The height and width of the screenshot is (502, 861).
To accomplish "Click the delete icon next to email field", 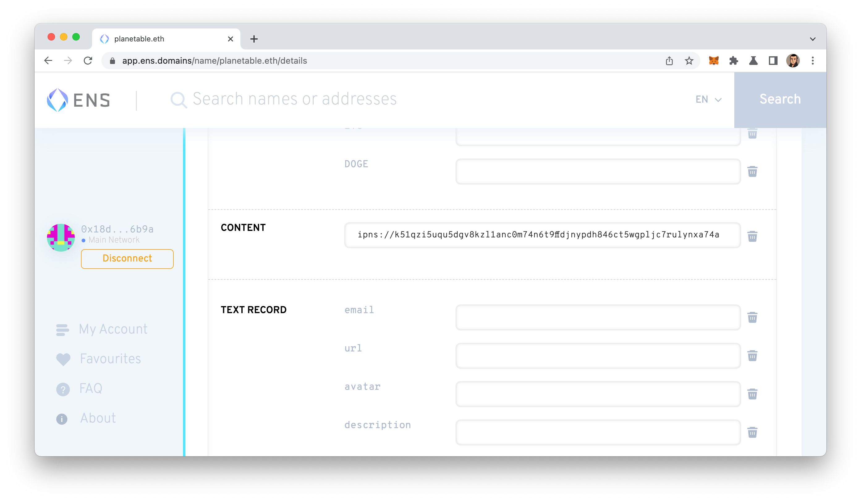I will (752, 317).
